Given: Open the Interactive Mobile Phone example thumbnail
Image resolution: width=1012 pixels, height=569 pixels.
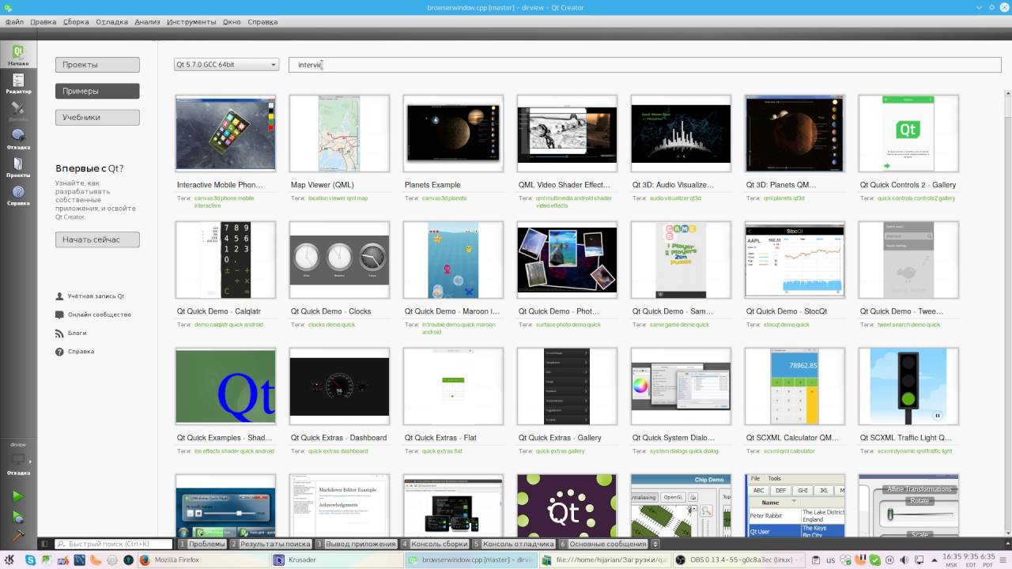Looking at the screenshot, I should [x=225, y=134].
